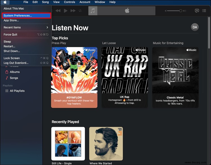Open All Playlists in sidebar
The height and width of the screenshot is (165, 211).
click(x=17, y=91)
